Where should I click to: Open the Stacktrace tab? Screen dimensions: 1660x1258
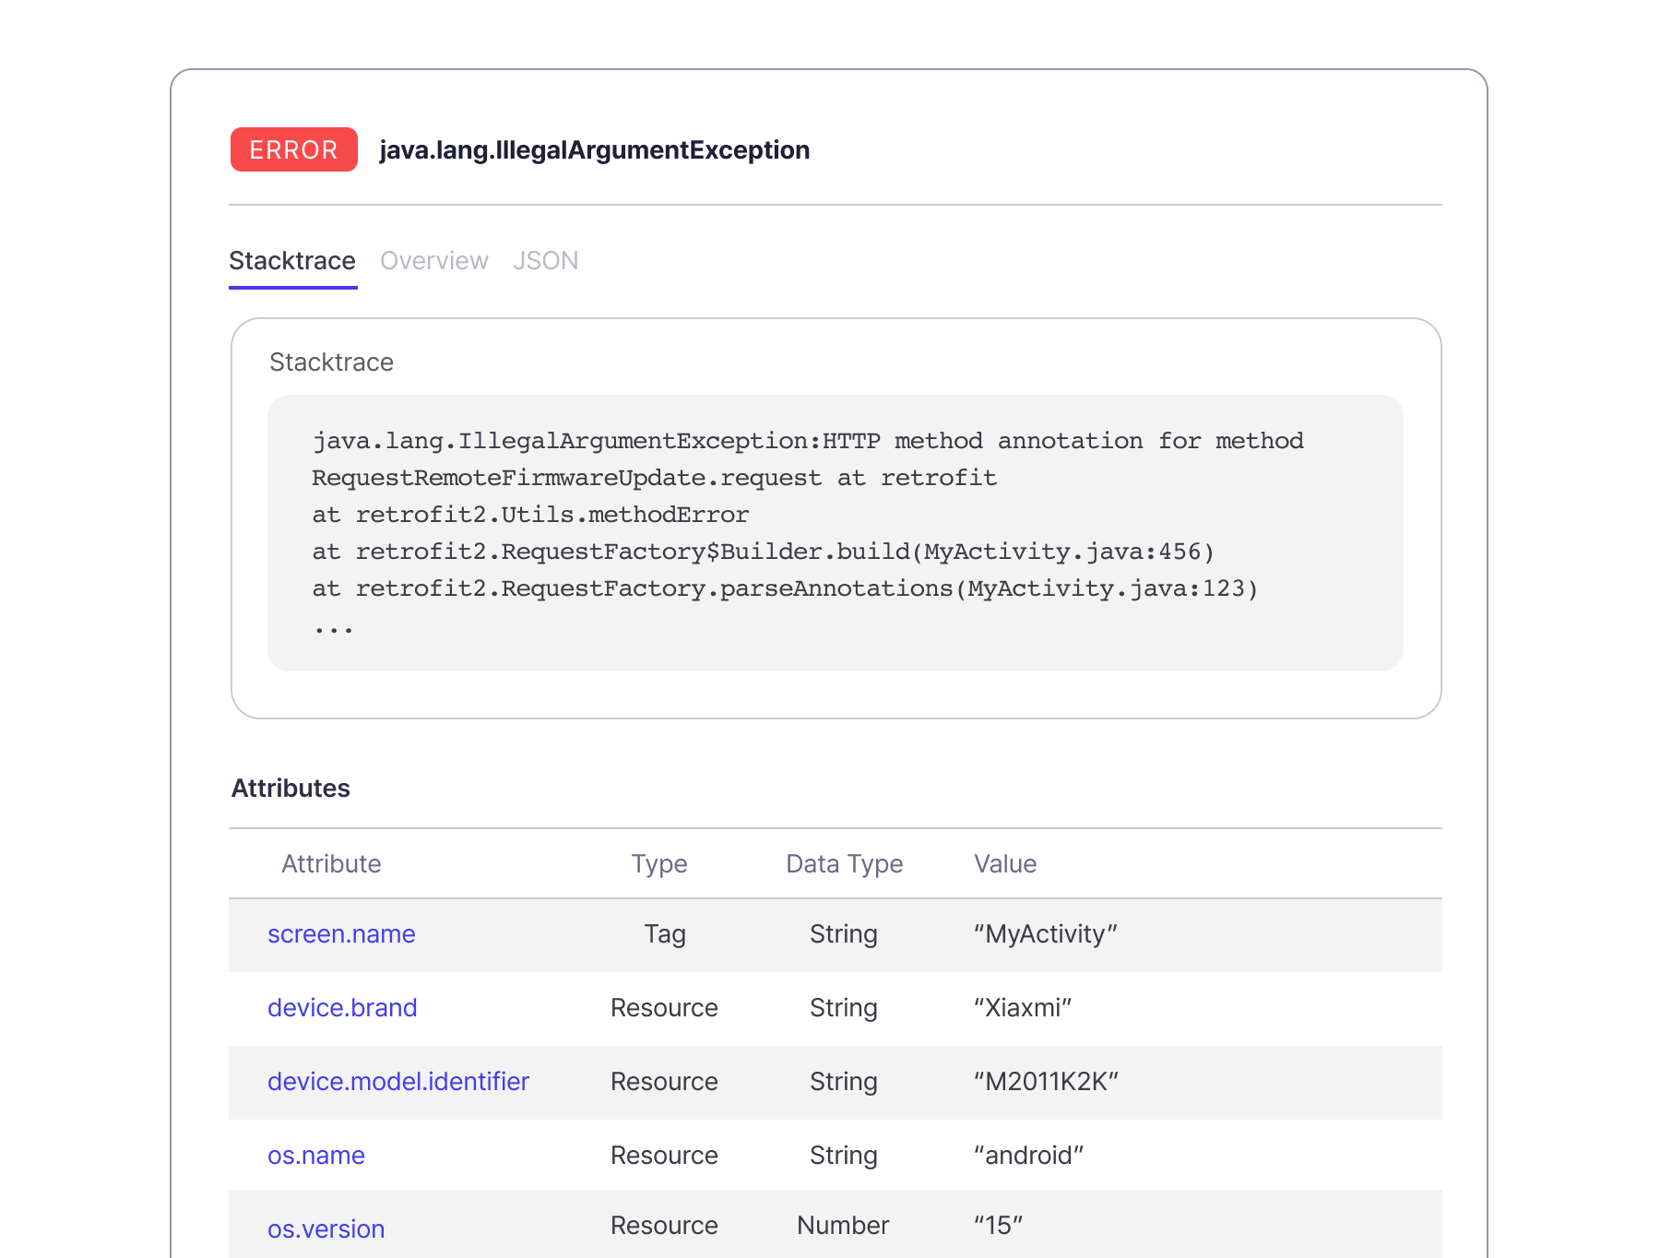coord(292,261)
